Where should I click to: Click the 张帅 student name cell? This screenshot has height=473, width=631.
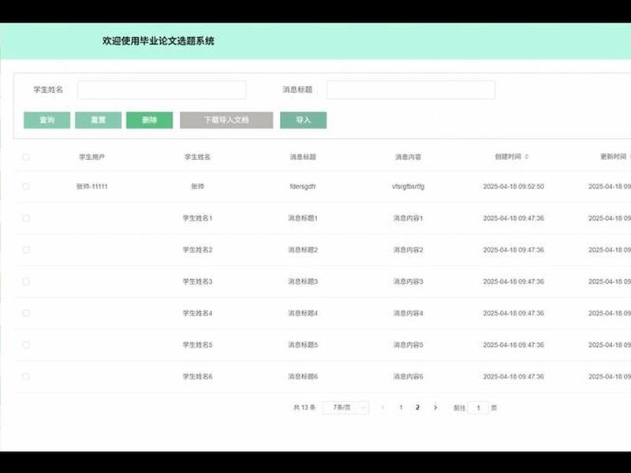click(x=197, y=186)
